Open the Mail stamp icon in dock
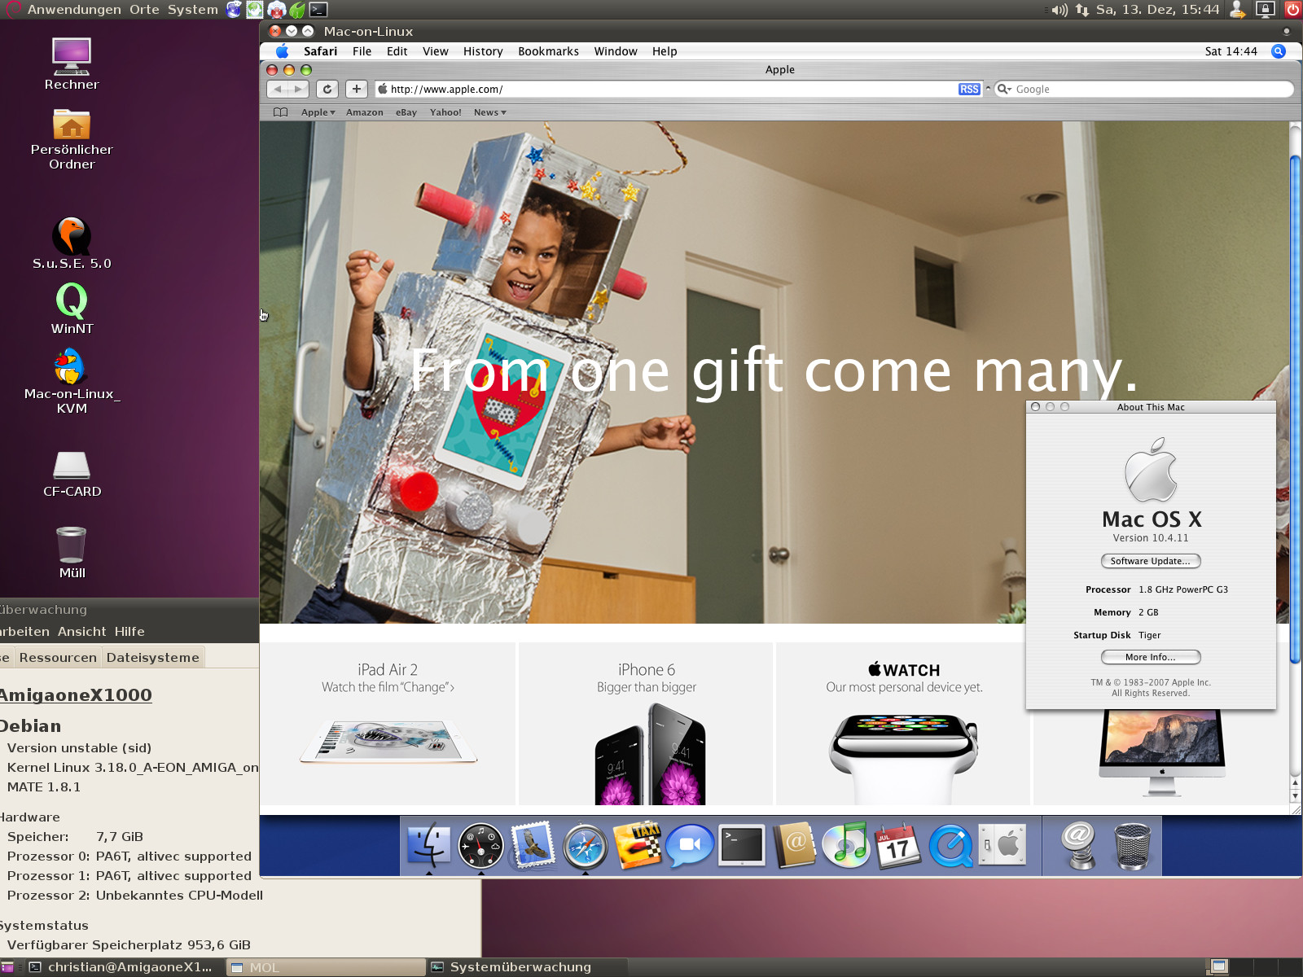Image resolution: width=1303 pixels, height=977 pixels. tap(533, 845)
